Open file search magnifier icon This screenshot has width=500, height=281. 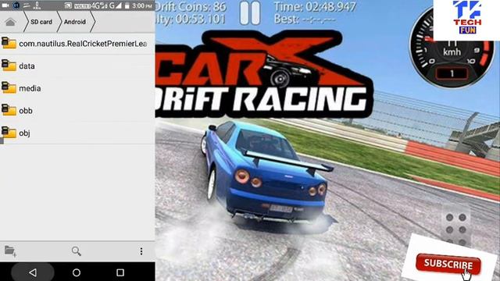pyautogui.click(x=77, y=251)
